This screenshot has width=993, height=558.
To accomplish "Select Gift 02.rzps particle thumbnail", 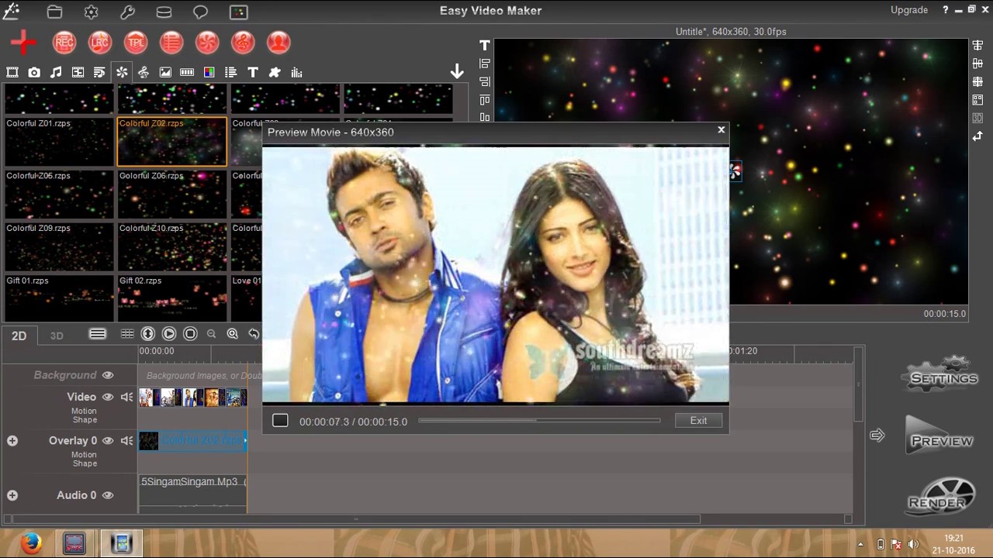I will [171, 298].
